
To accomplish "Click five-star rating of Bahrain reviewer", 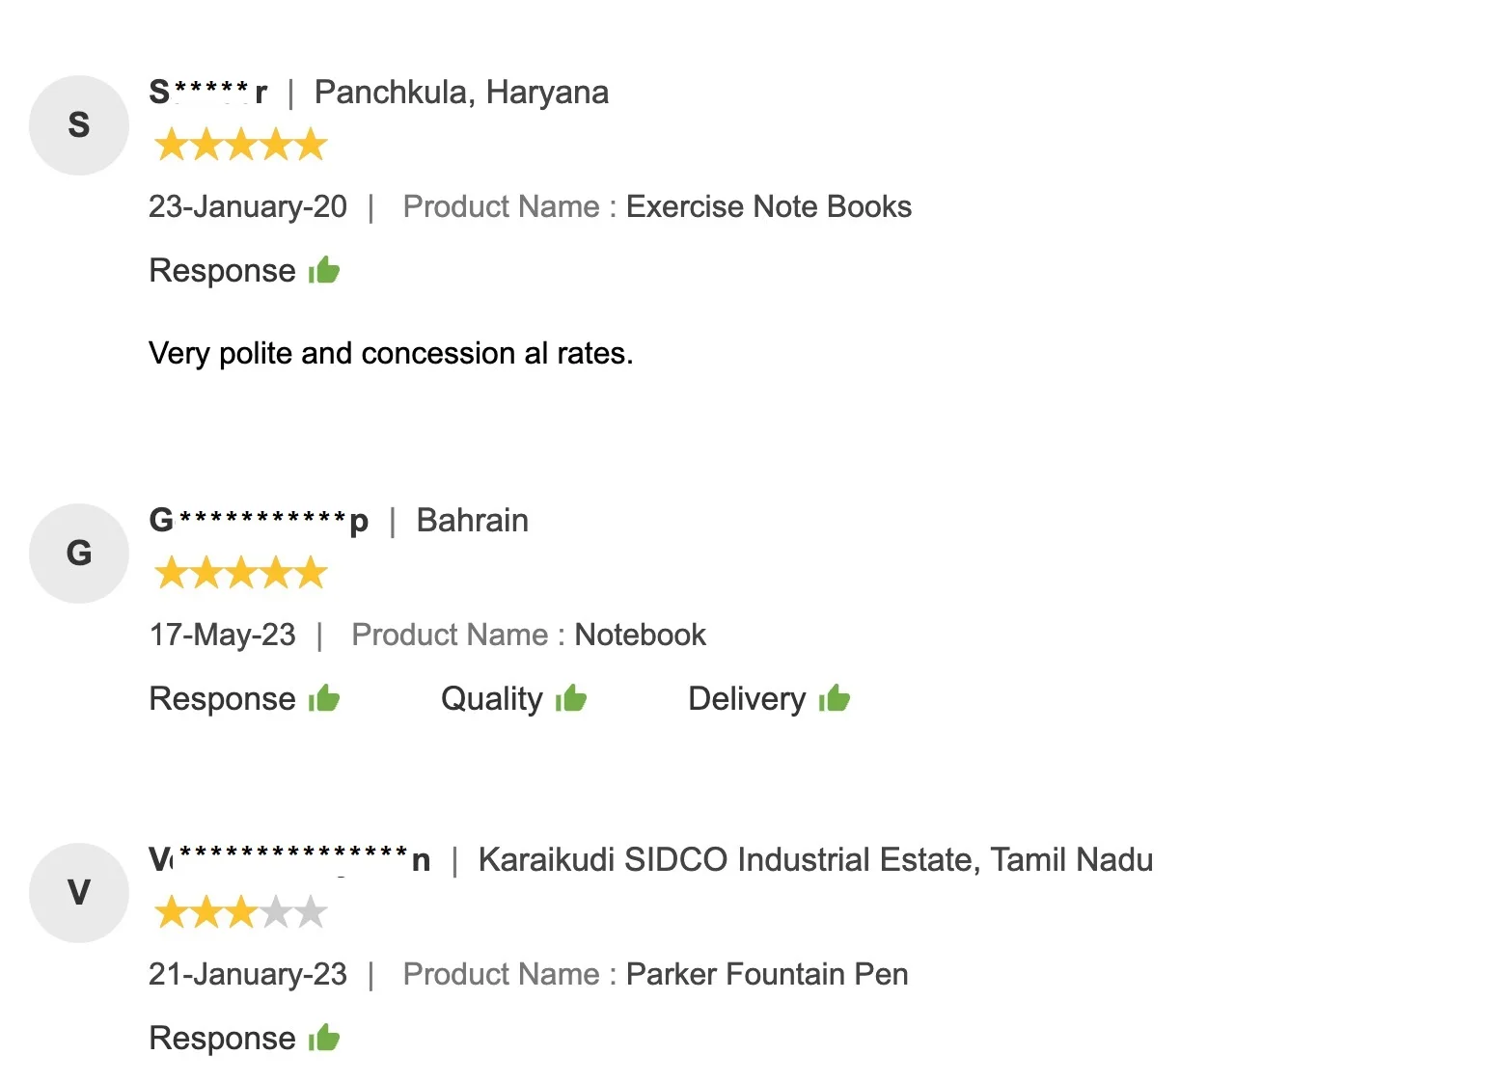I will (240, 574).
